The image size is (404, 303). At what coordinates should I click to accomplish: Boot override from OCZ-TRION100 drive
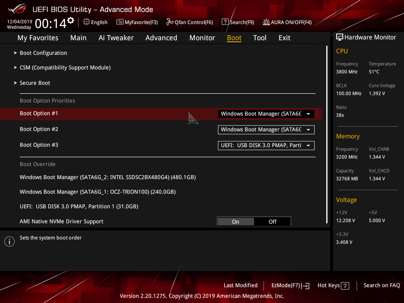98,192
